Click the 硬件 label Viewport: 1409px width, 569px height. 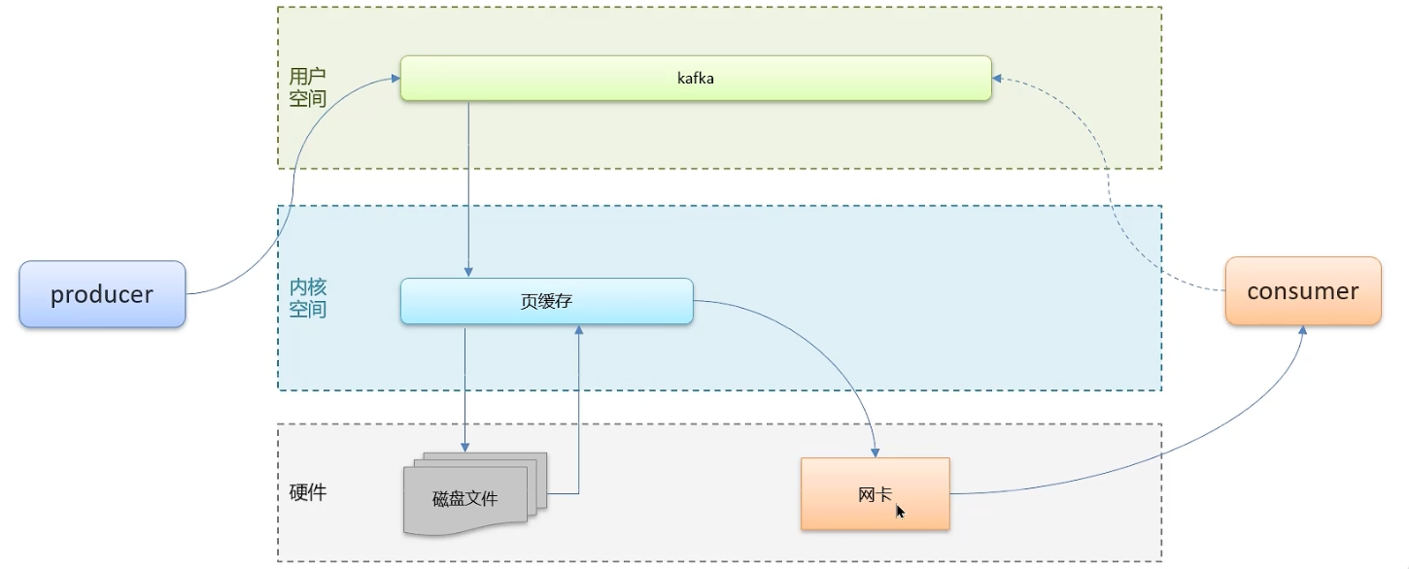point(308,492)
